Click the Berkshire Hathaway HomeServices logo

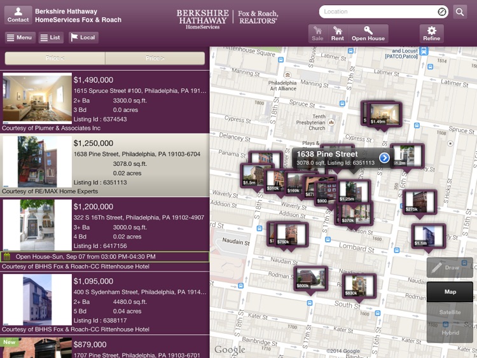(227, 19)
